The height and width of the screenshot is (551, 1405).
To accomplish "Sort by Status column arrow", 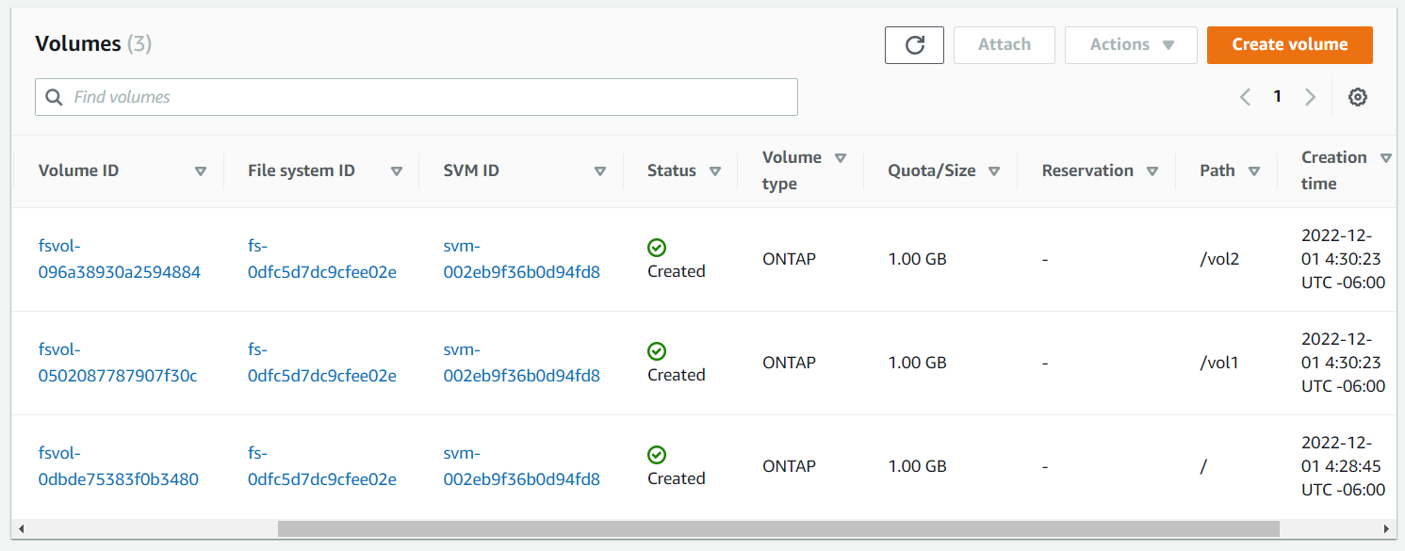I will pyautogui.click(x=715, y=171).
